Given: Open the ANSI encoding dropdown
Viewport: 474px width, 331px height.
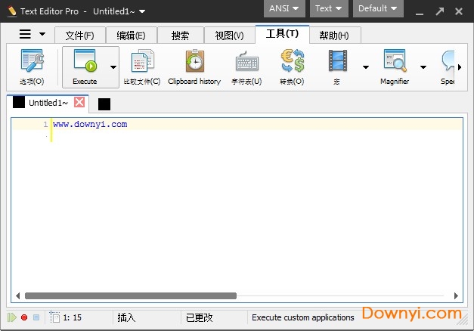Looking at the screenshot, I should [284, 8].
